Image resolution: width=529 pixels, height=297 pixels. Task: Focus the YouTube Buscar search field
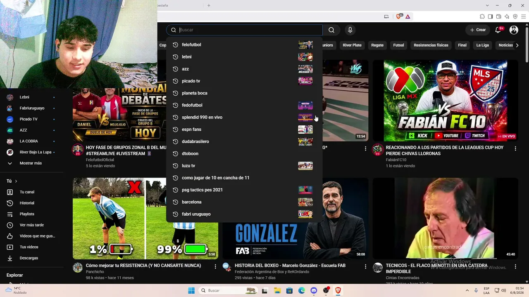244,30
